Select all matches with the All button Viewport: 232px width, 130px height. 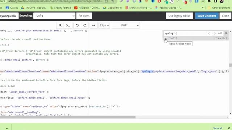point(220,33)
